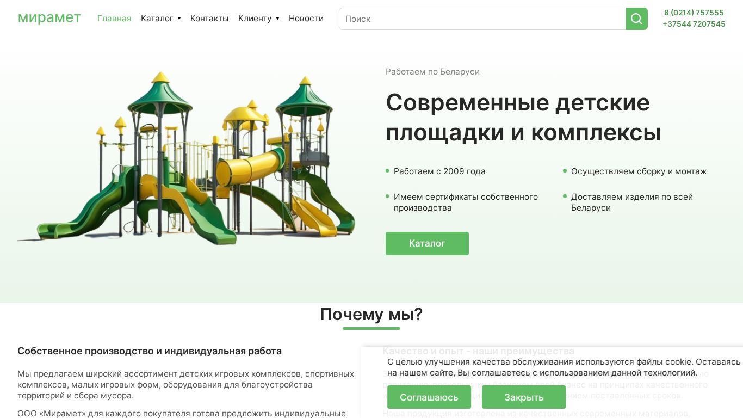The width and height of the screenshot is (743, 418).
Task: Click the text Работаем по Беларуси
Action: (x=432, y=72)
